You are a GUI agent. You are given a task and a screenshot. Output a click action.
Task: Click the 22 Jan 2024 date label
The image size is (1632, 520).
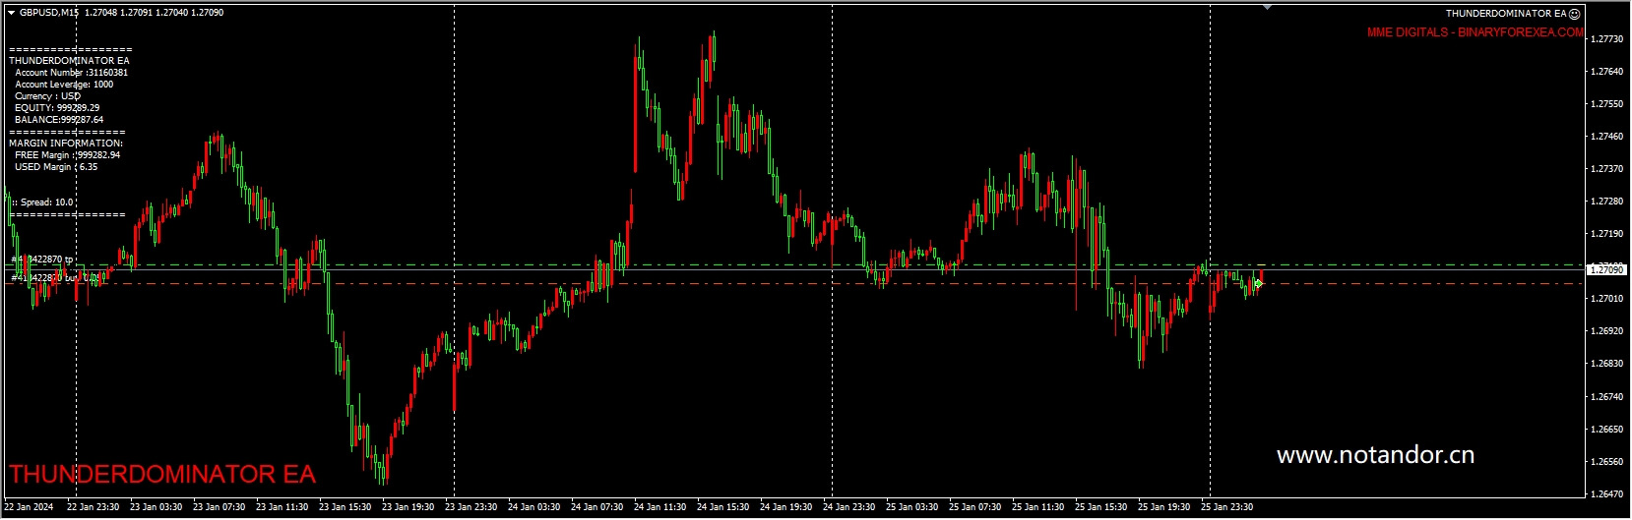coord(29,507)
